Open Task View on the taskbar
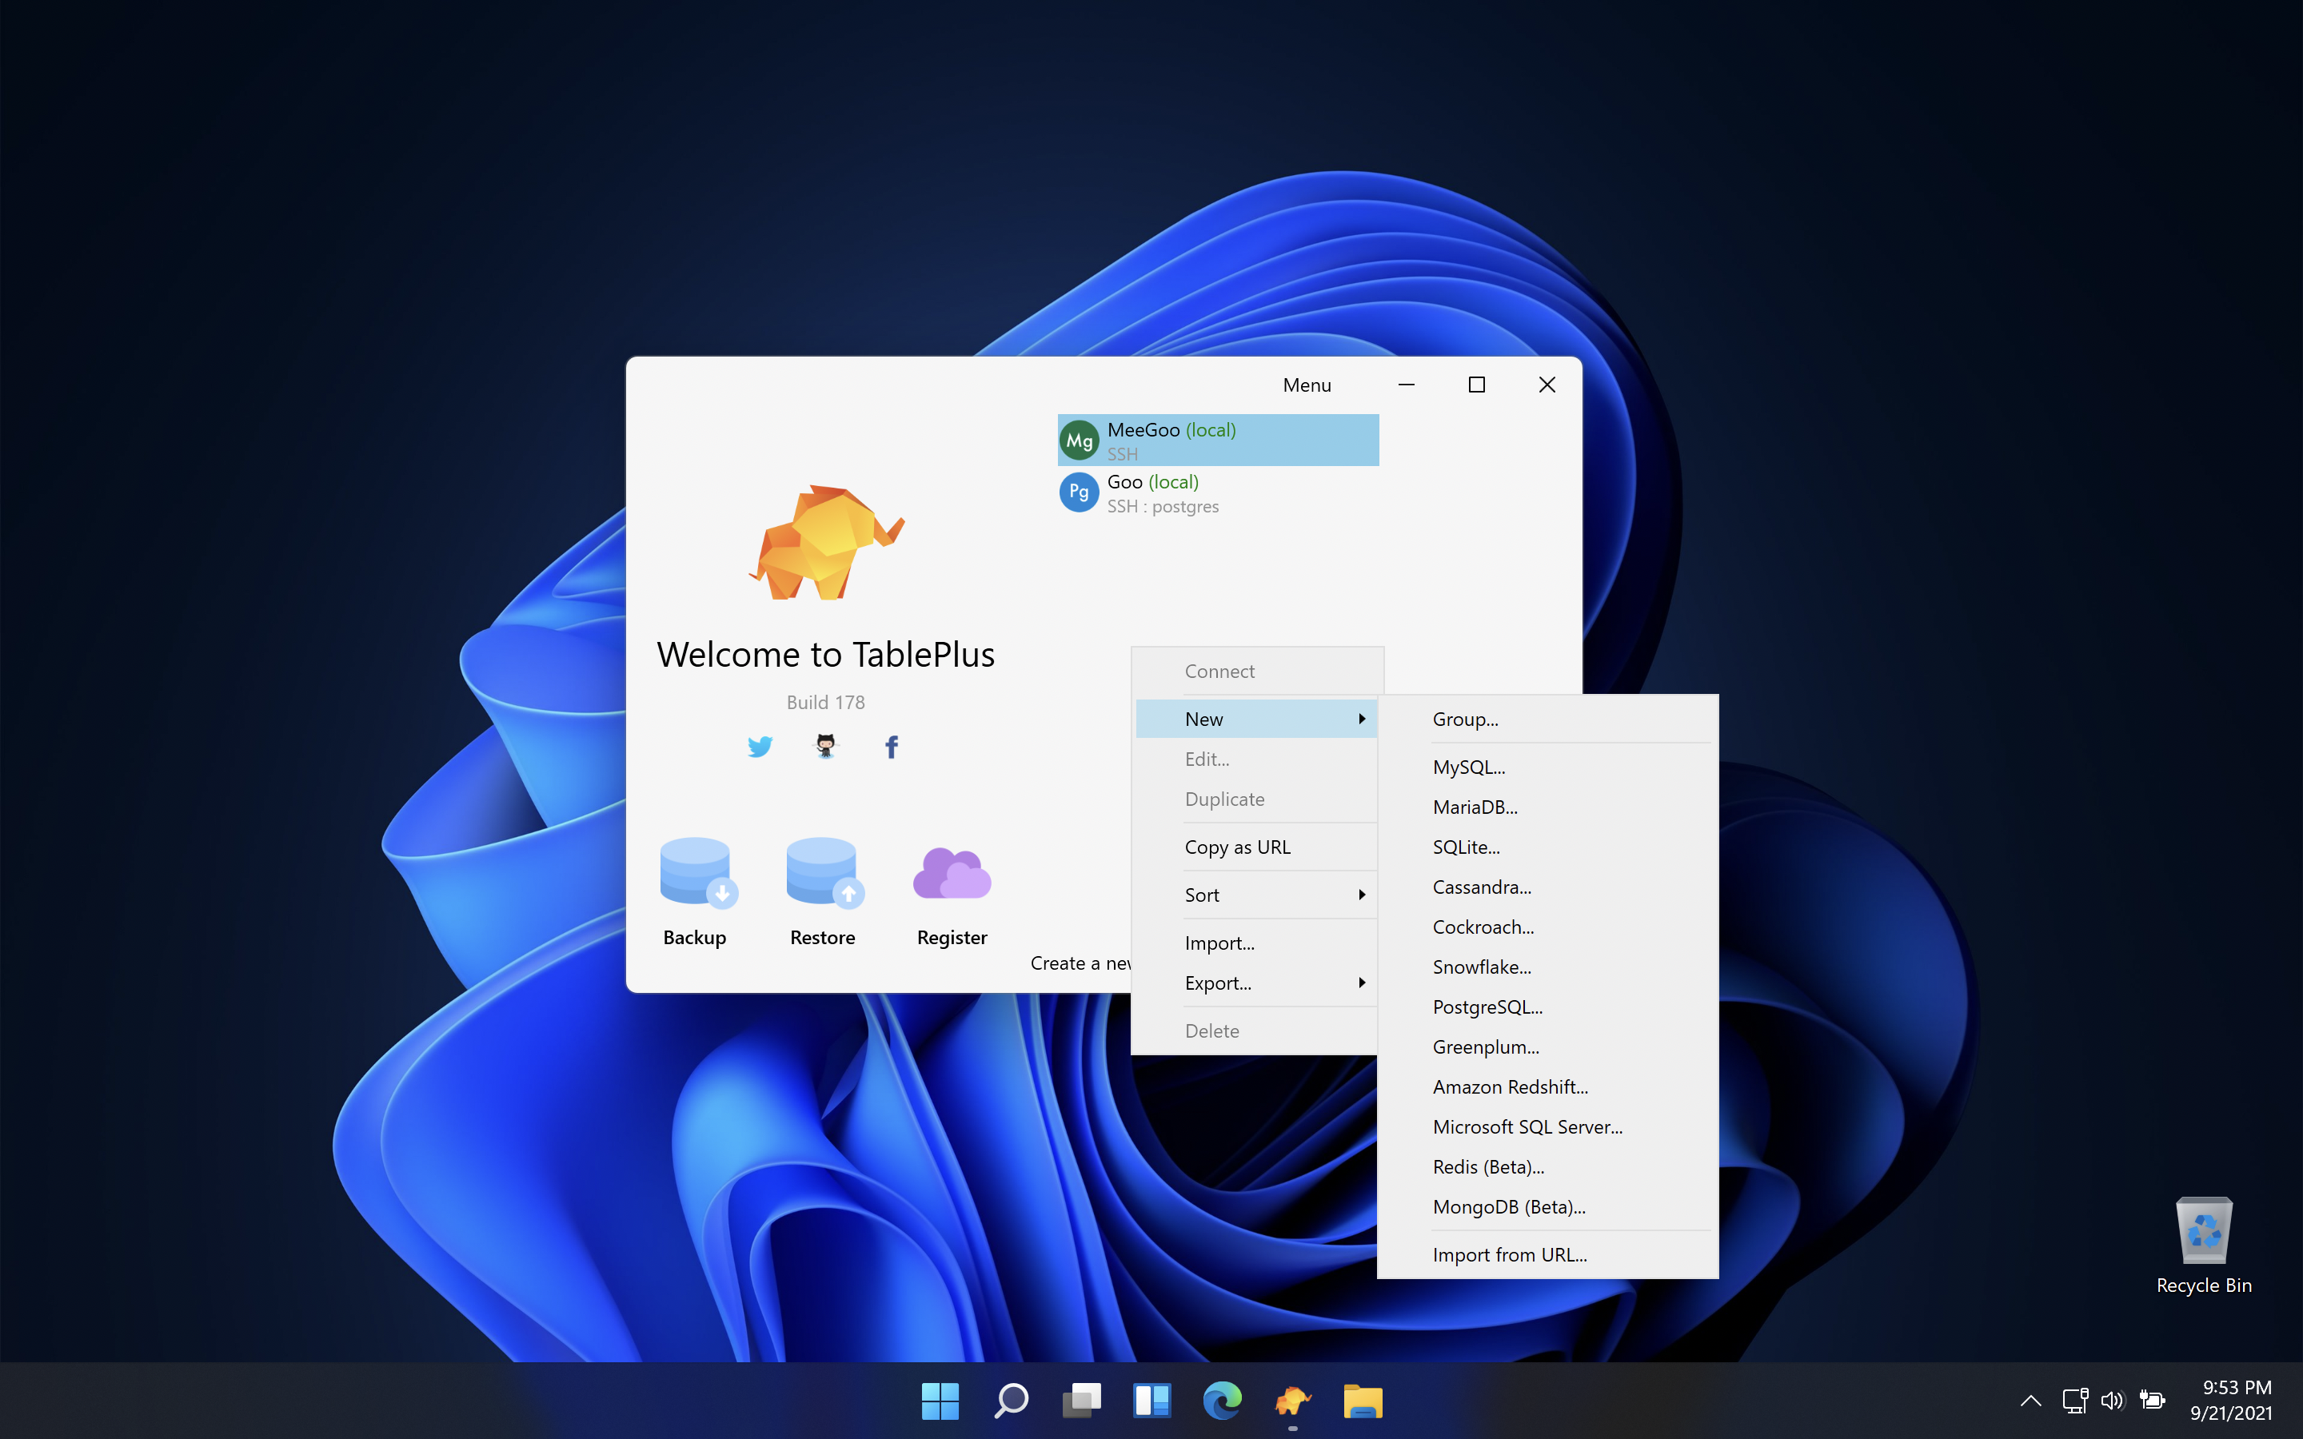Viewport: 2303px width, 1439px height. 1081,1400
